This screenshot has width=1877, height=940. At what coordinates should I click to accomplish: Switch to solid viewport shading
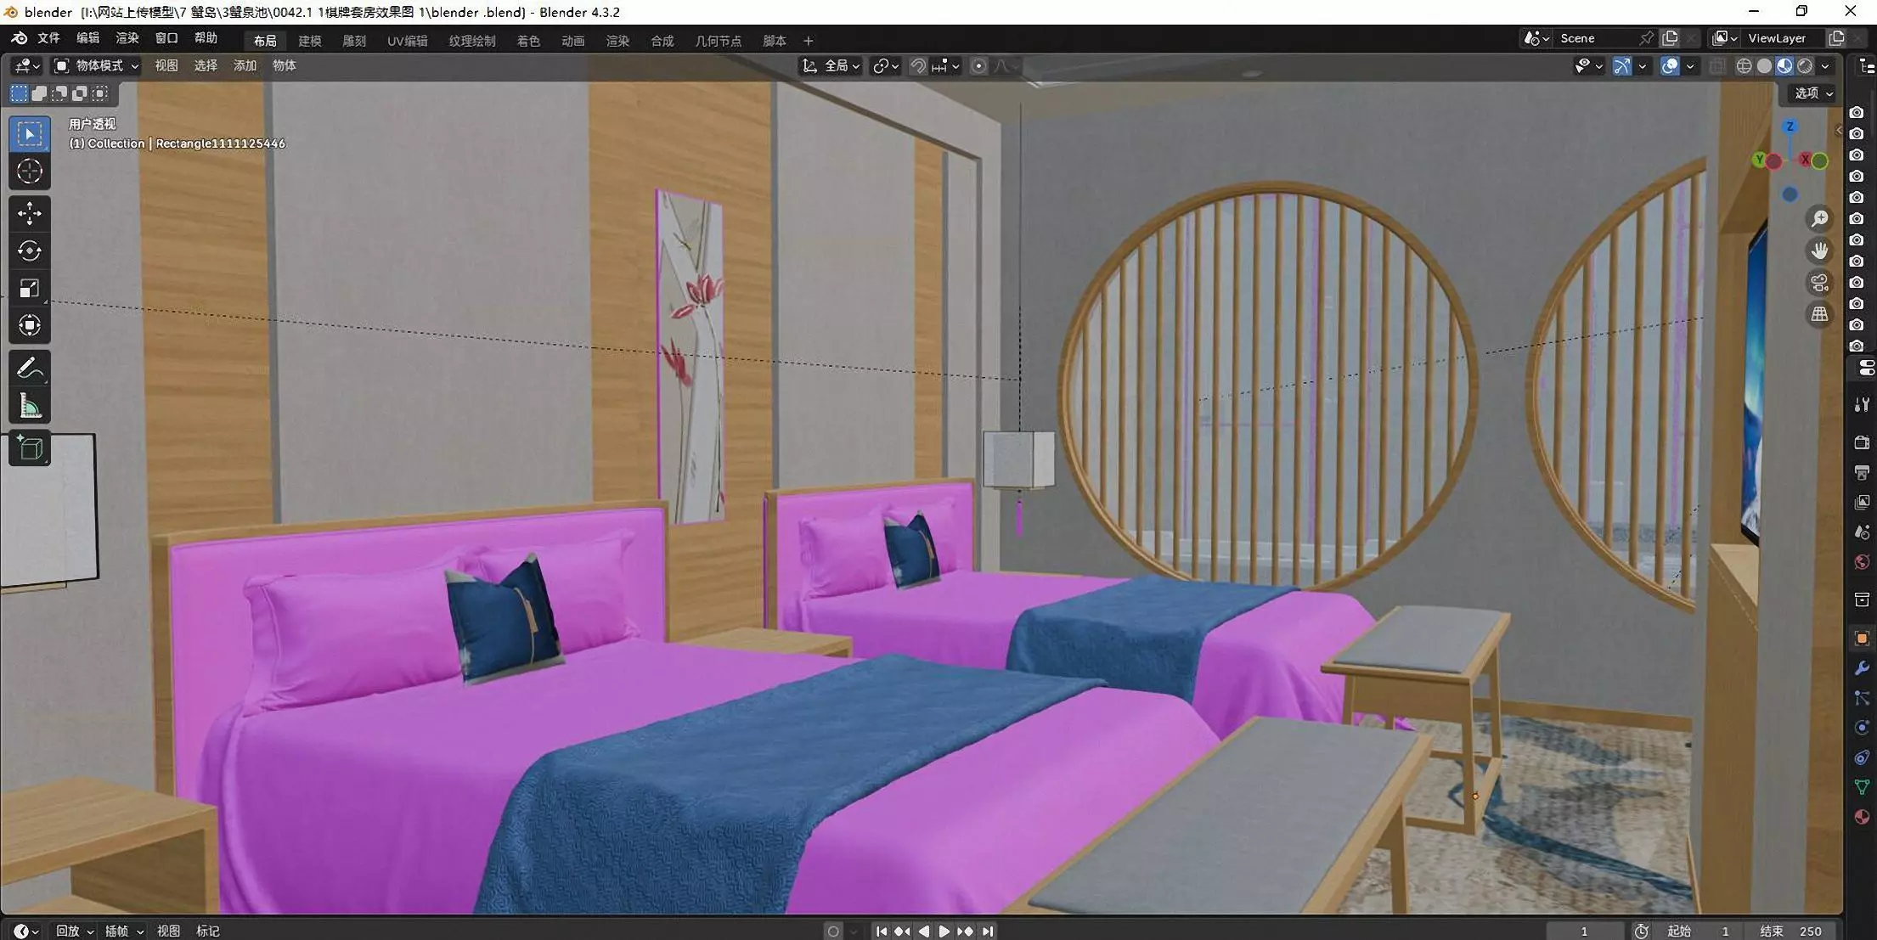pyautogui.click(x=1764, y=66)
